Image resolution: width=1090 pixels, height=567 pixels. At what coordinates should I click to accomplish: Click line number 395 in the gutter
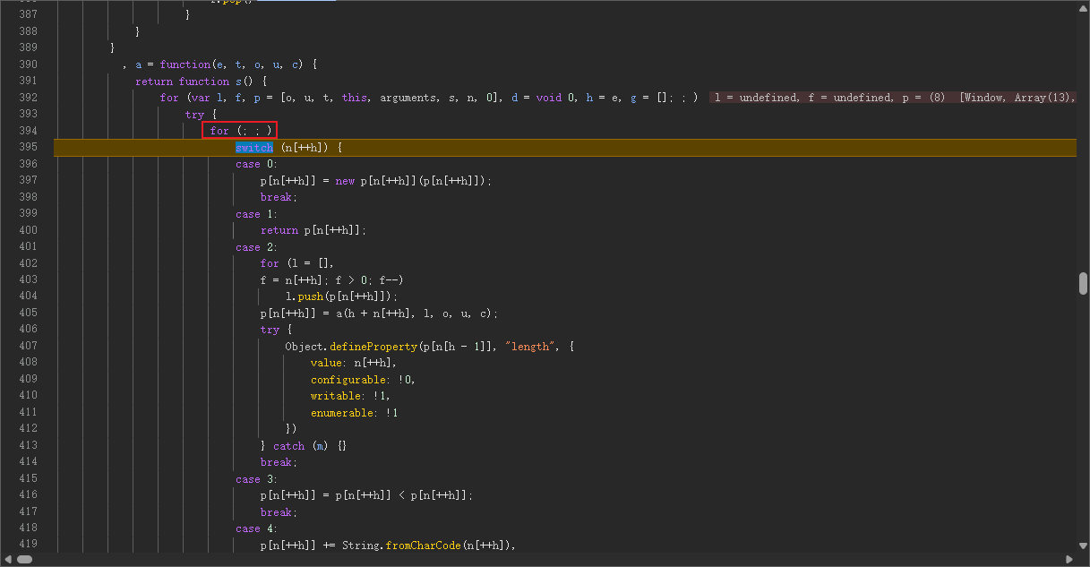[28, 147]
